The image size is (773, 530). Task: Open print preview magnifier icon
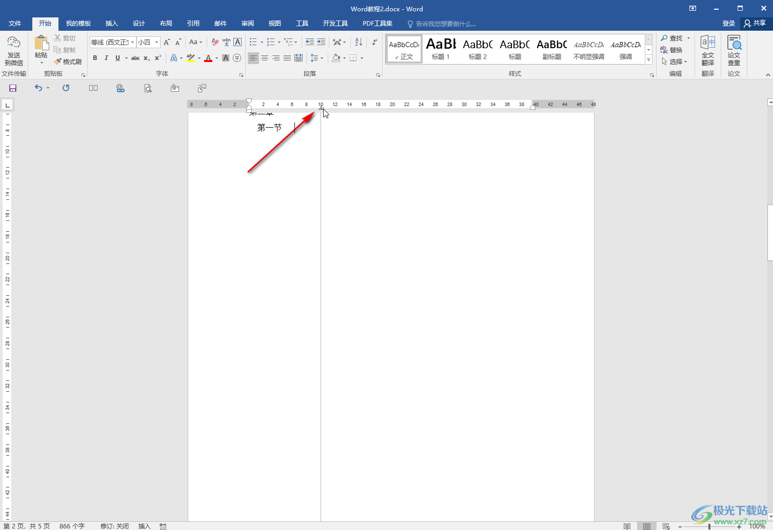pyautogui.click(x=148, y=88)
